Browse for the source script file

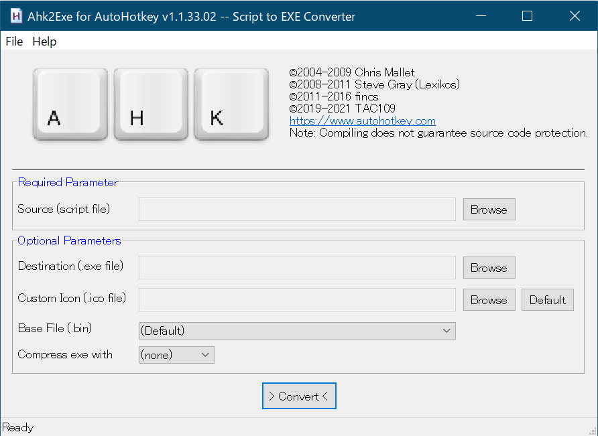tap(489, 209)
